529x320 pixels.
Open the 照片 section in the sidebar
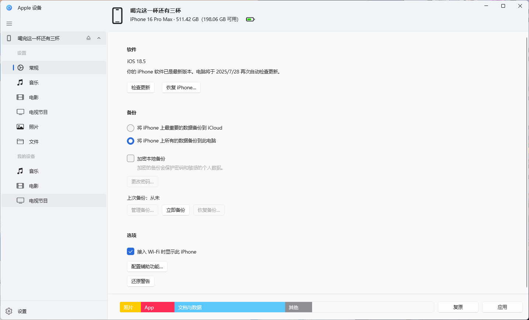click(33, 127)
